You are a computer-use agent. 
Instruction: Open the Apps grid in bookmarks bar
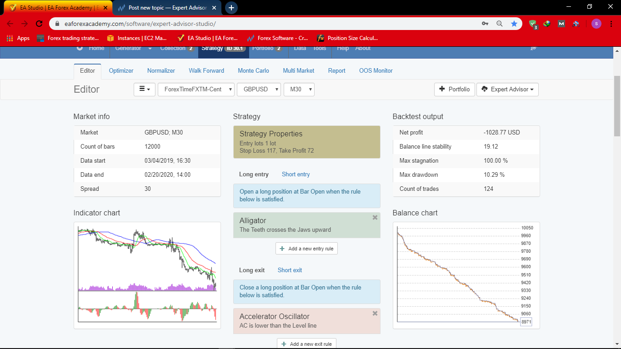pyautogui.click(x=18, y=38)
